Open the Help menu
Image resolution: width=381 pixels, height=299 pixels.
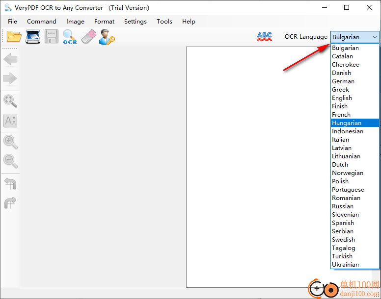click(189, 22)
